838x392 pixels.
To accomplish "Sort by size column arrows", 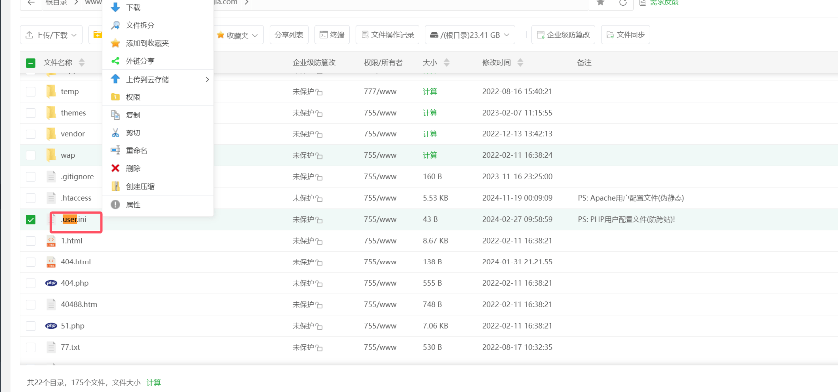I will point(447,62).
